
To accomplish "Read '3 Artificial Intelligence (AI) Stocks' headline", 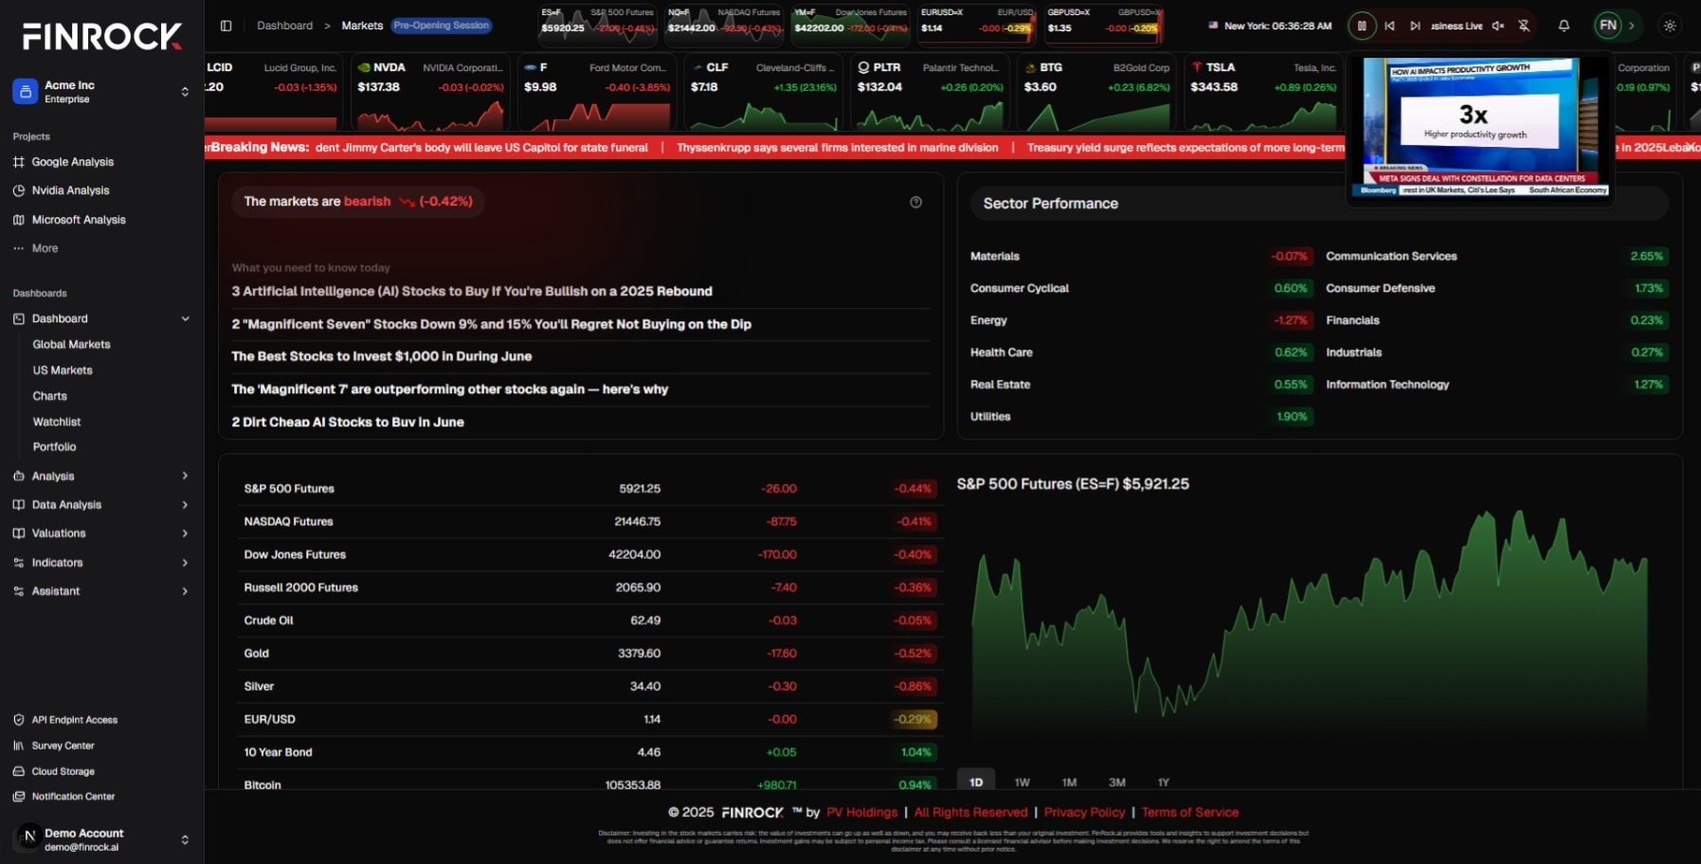I will tap(472, 292).
